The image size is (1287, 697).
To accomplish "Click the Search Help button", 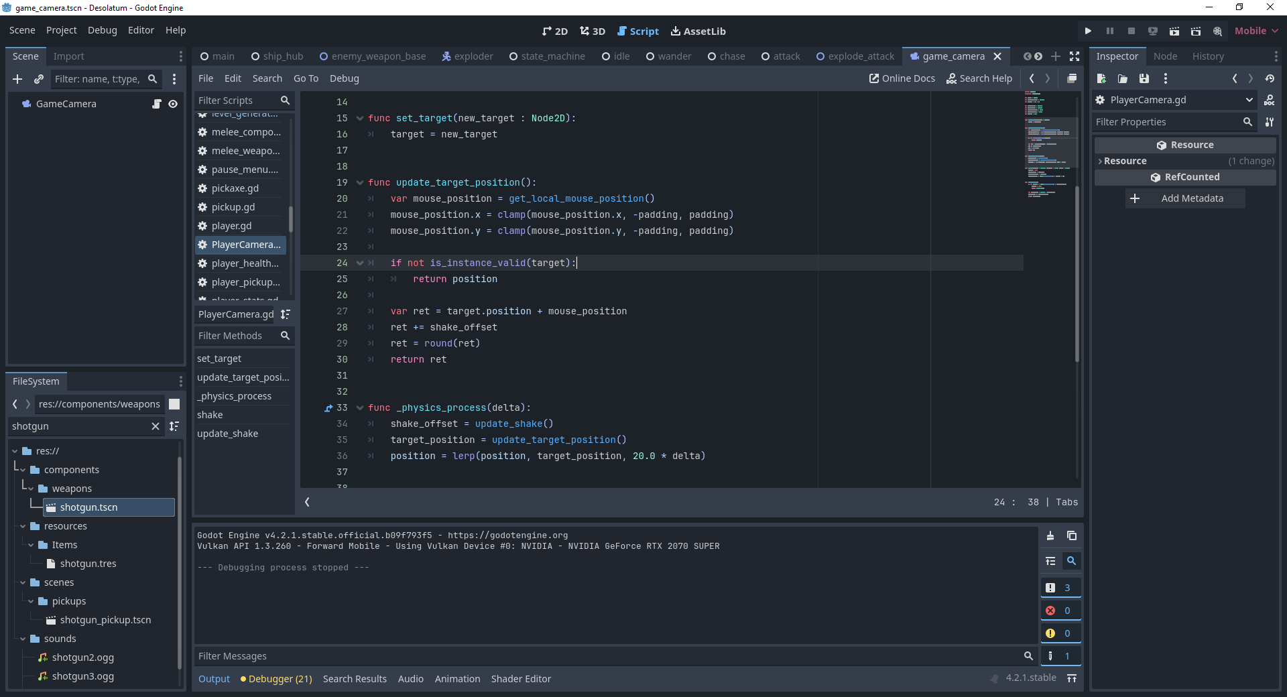I will (979, 78).
